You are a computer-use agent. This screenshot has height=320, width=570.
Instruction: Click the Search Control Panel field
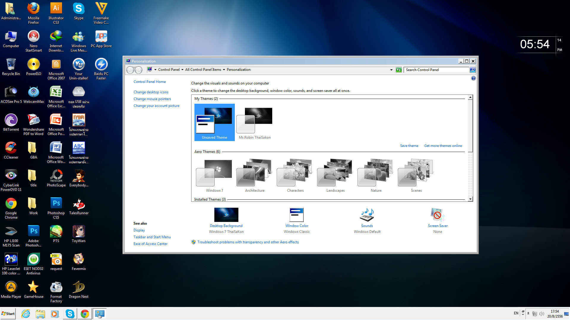point(436,70)
